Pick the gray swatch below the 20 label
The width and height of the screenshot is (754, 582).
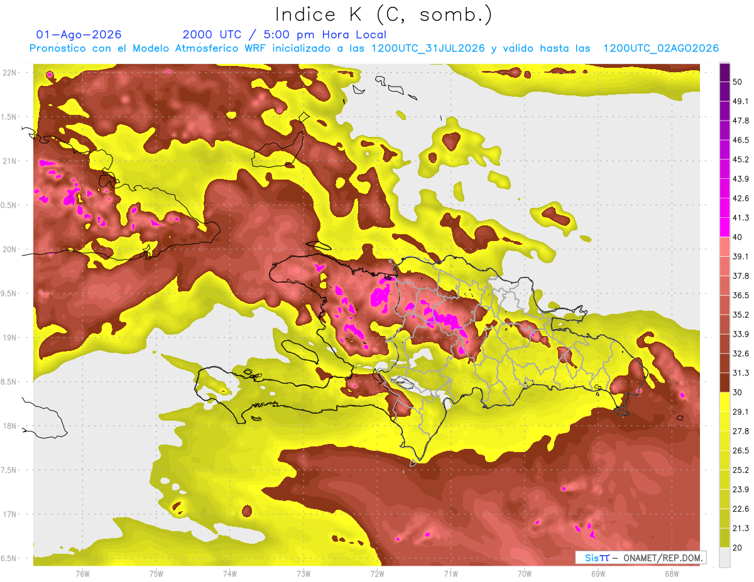pos(724,557)
